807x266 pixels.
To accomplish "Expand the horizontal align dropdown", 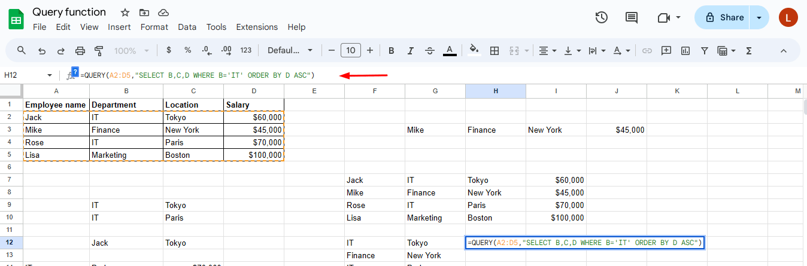I will tap(547, 51).
